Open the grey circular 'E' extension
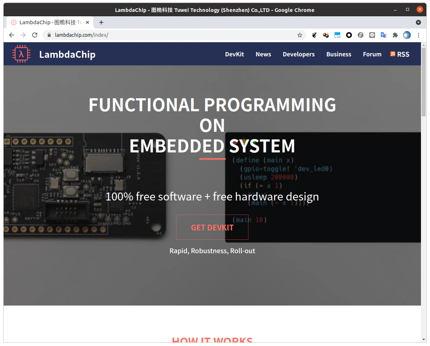The height and width of the screenshot is (346, 430). tap(360, 35)
